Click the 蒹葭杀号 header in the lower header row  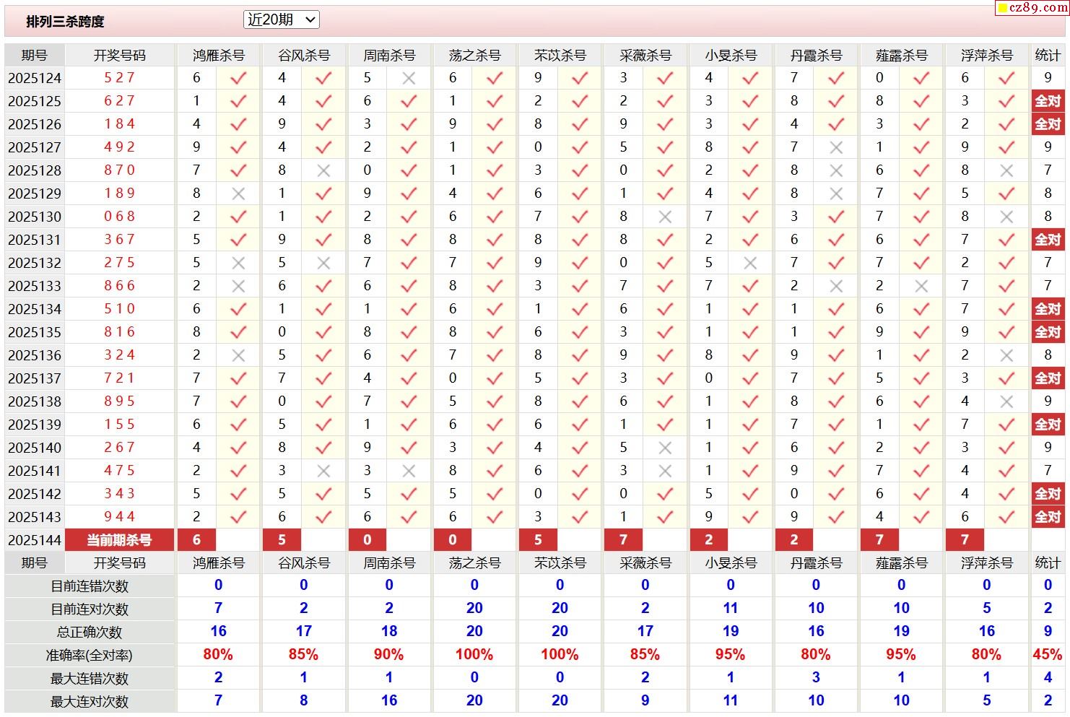click(901, 563)
